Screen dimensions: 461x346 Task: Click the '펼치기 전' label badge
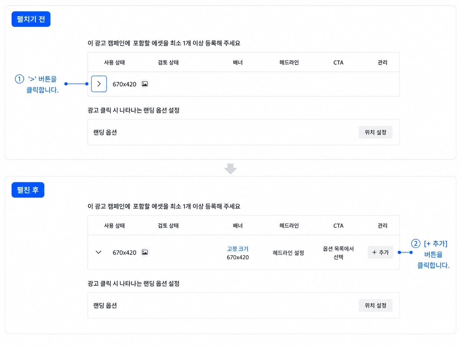(x=31, y=19)
